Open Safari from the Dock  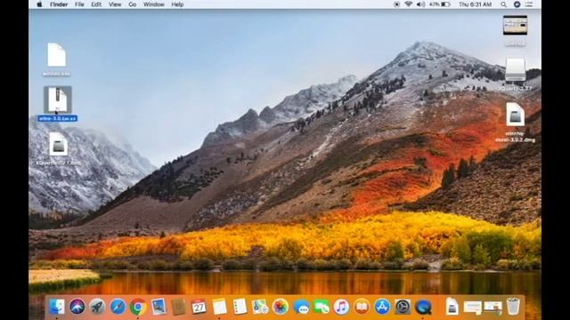[118, 307]
